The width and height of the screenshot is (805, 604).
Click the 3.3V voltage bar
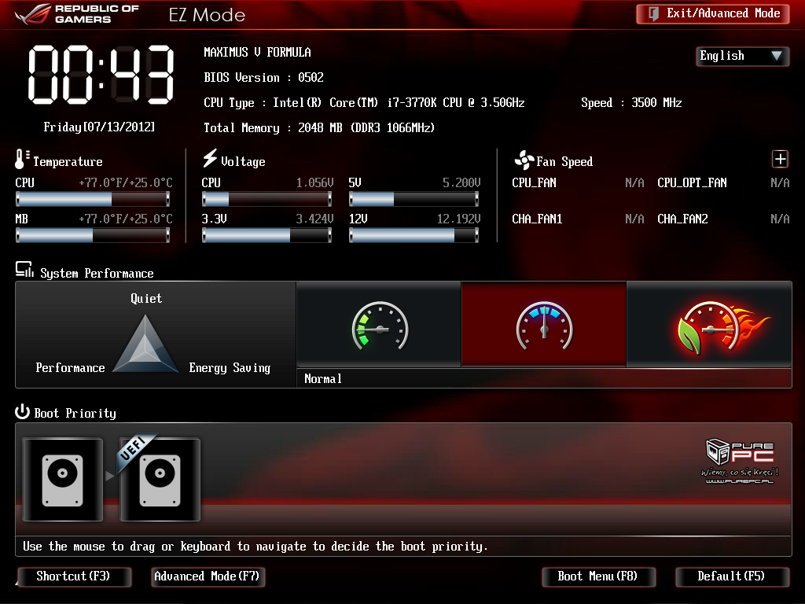click(267, 235)
